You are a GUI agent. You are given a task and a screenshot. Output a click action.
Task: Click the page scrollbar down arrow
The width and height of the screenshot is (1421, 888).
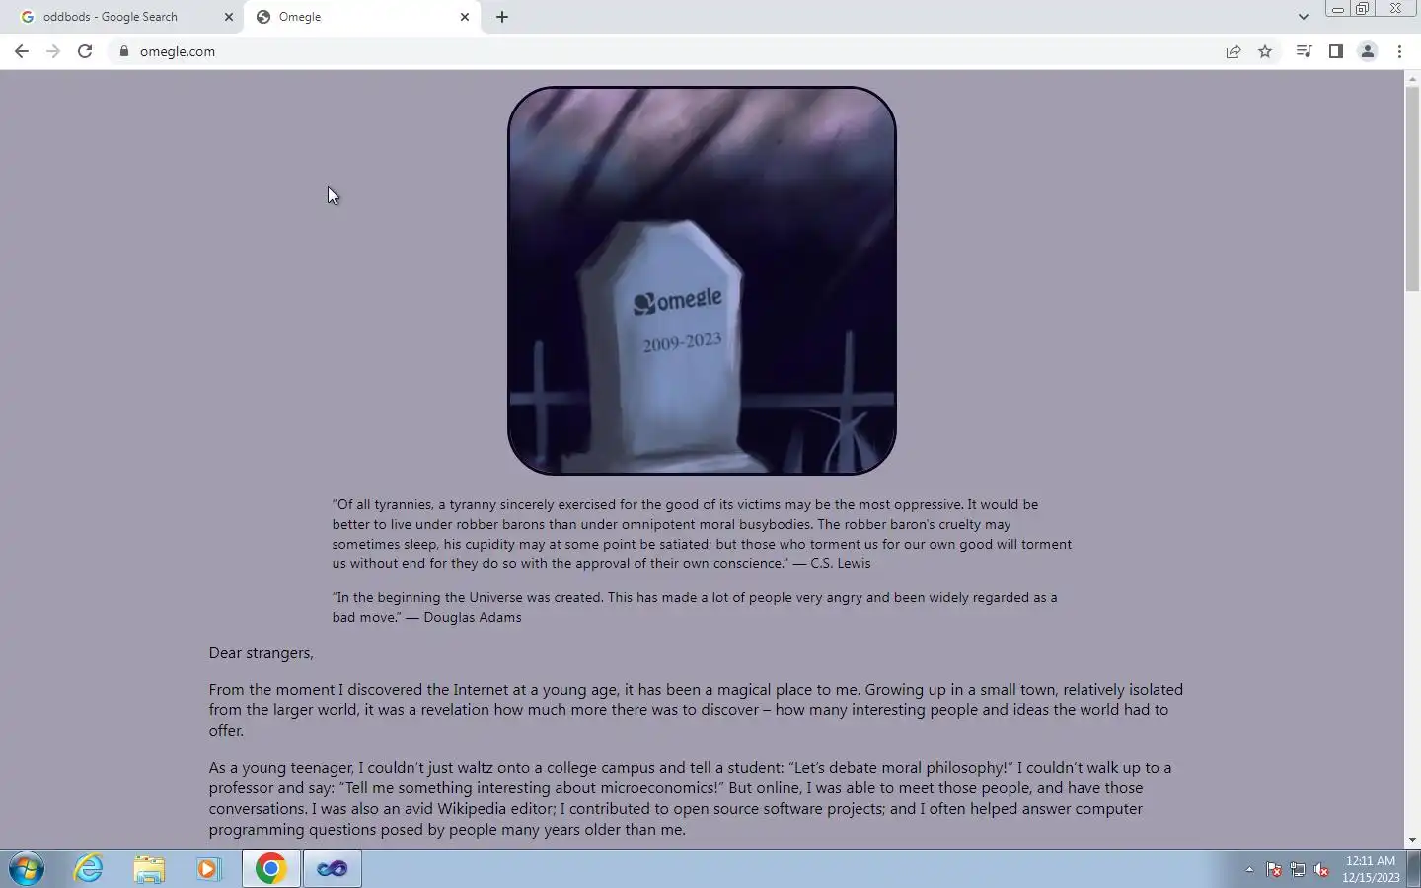pyautogui.click(x=1412, y=840)
